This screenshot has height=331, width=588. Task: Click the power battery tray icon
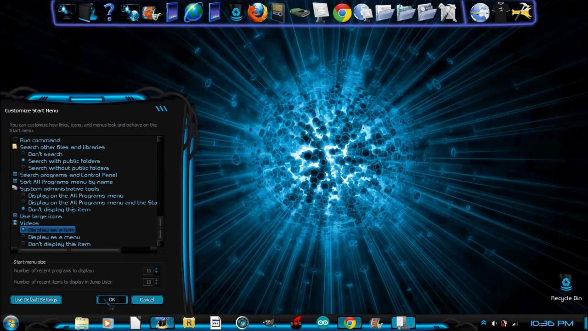(x=504, y=323)
